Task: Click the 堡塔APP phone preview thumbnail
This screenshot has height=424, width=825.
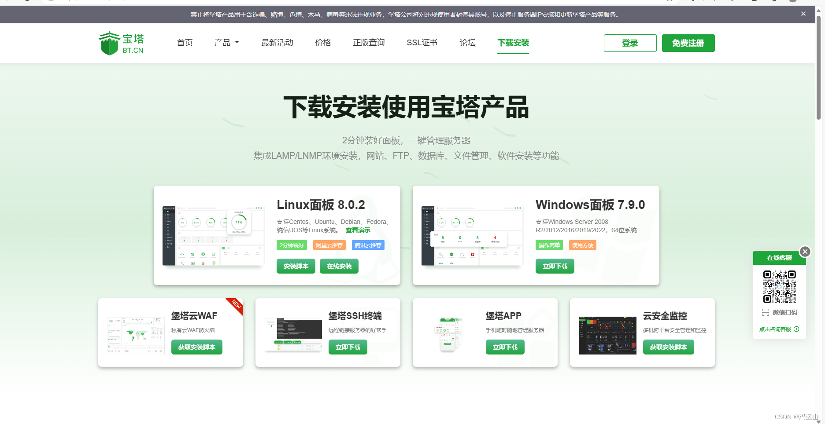Action: [x=449, y=334]
